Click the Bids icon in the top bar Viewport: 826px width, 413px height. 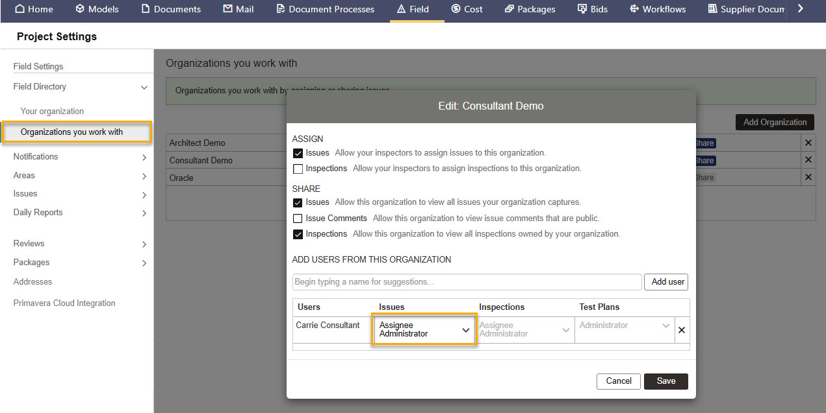coord(582,9)
